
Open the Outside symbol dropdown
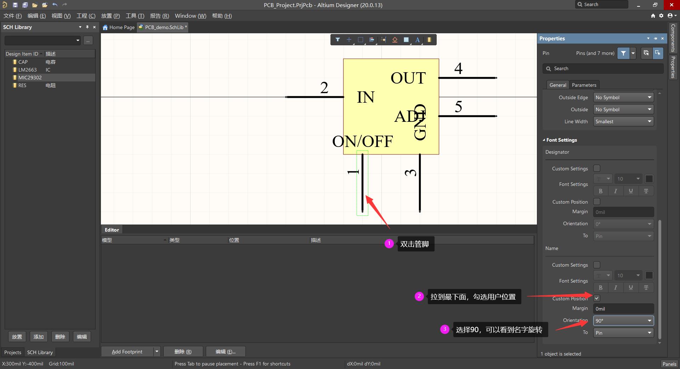[x=623, y=109]
